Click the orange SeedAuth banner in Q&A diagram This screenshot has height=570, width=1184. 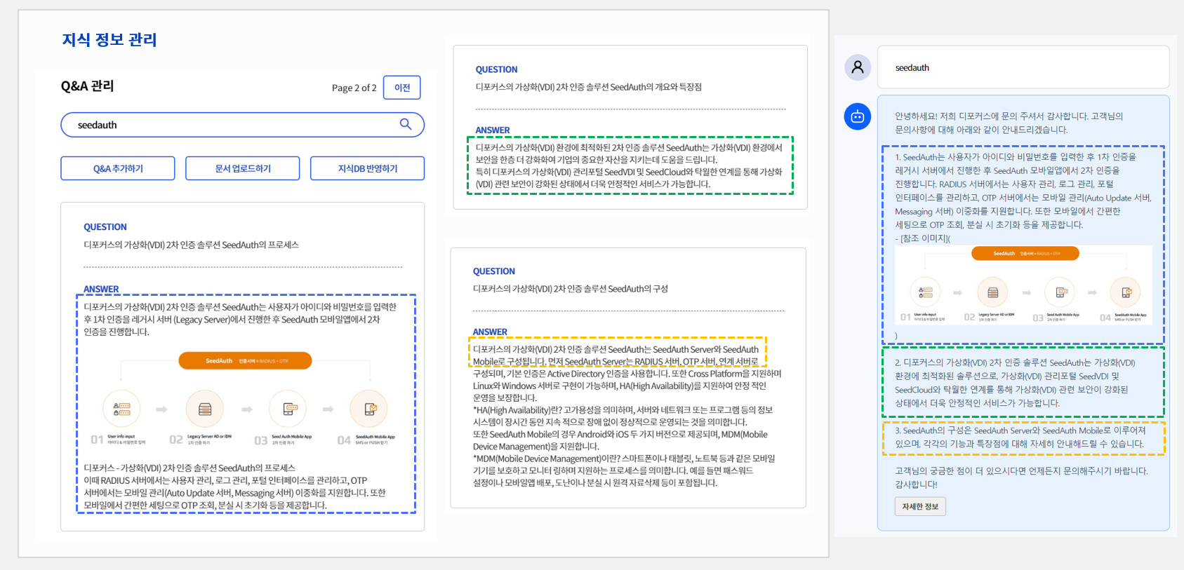pos(245,360)
